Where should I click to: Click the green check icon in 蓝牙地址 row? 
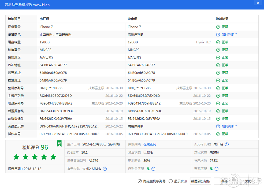tap(218, 73)
